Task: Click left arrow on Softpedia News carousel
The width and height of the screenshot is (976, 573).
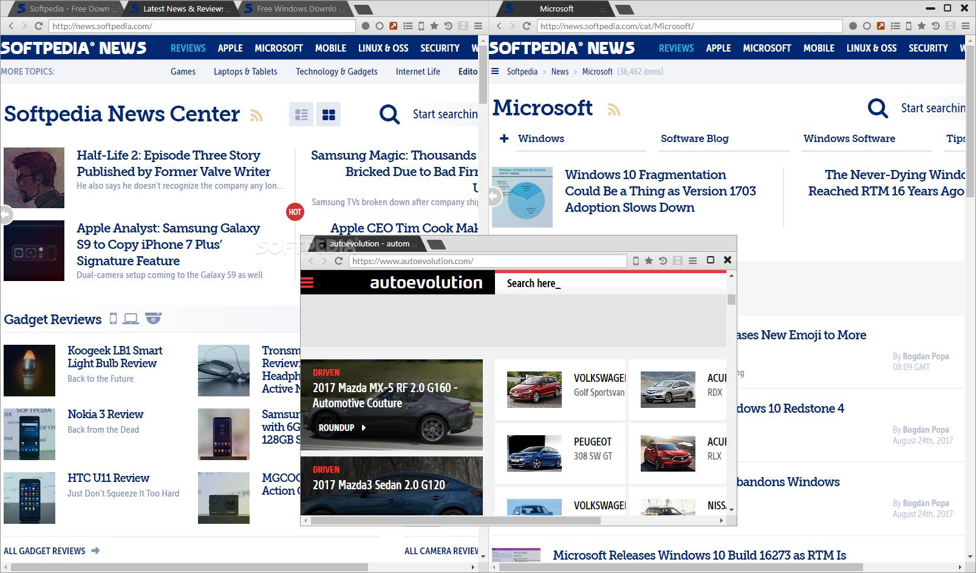Action: [5, 214]
